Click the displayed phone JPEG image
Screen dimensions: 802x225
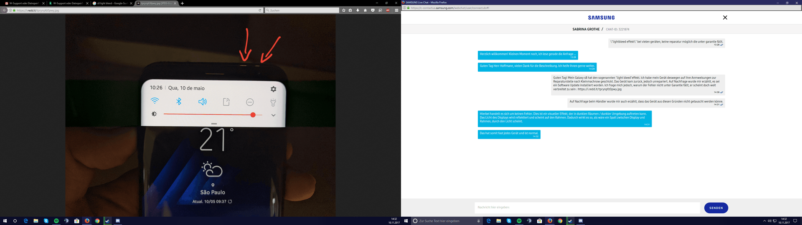click(200, 115)
